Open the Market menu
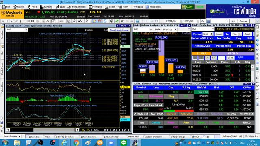 coord(19,7)
